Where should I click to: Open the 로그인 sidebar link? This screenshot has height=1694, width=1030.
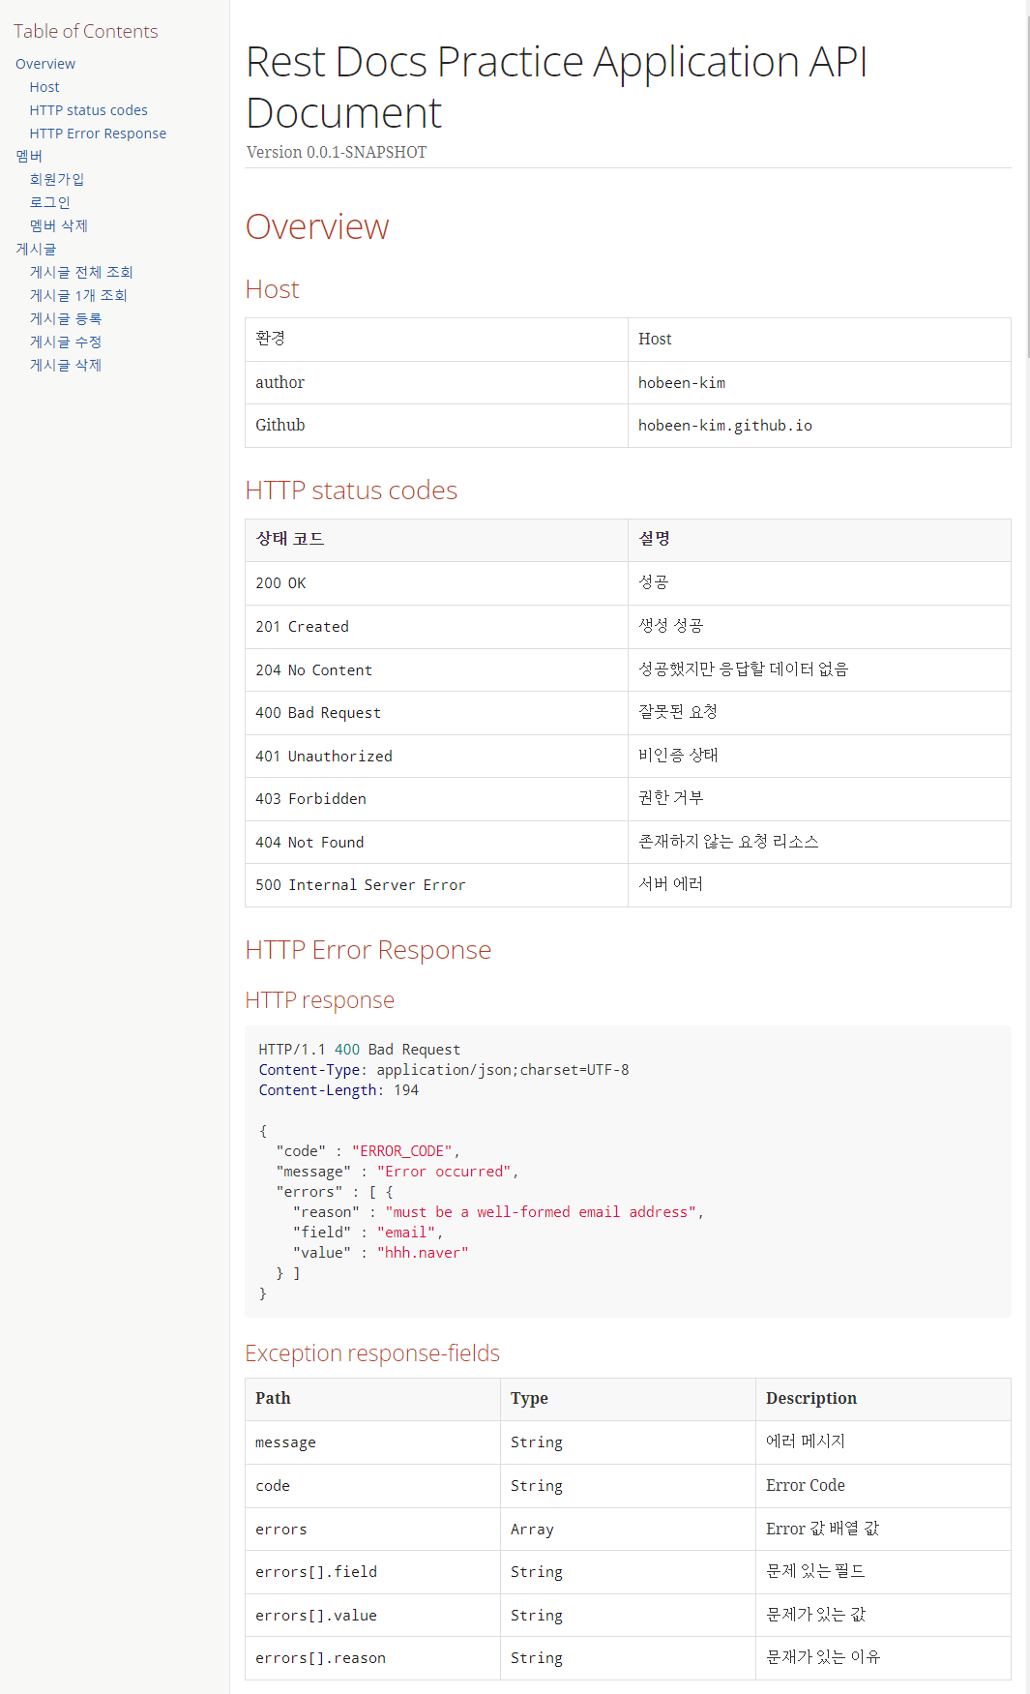[50, 202]
